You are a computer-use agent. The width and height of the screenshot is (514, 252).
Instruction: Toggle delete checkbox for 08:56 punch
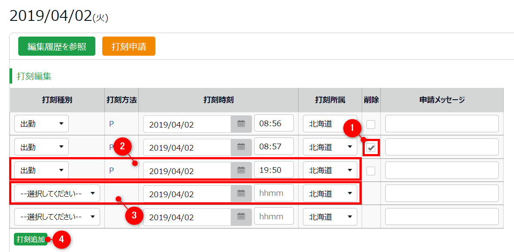pyautogui.click(x=370, y=124)
